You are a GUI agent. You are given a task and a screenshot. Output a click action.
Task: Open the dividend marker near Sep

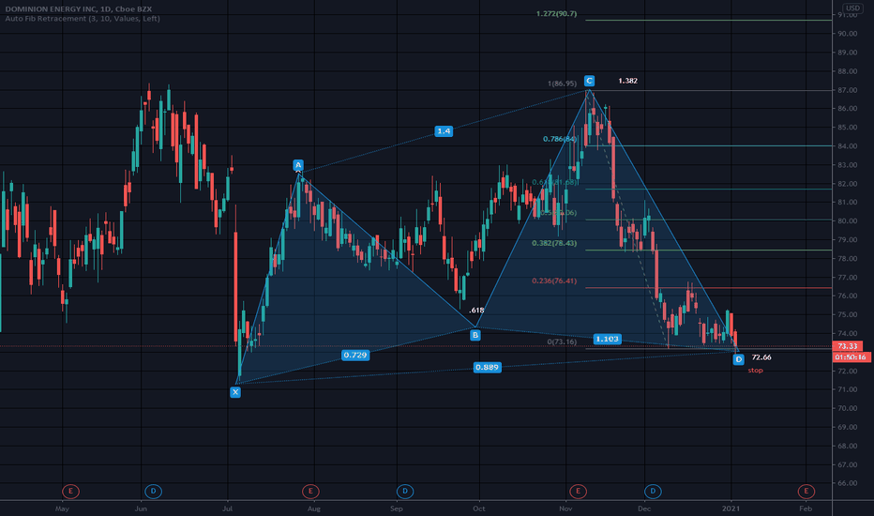click(x=405, y=492)
